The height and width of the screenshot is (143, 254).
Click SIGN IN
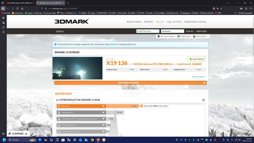pos(189,31)
